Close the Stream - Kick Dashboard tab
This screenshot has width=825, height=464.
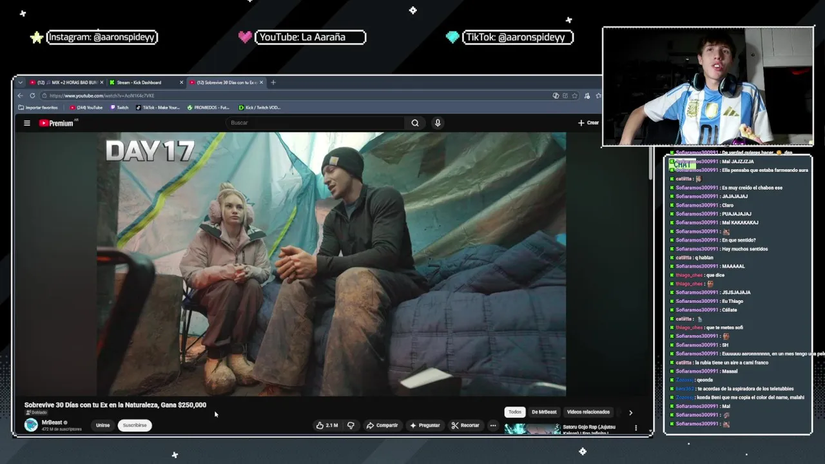181,82
